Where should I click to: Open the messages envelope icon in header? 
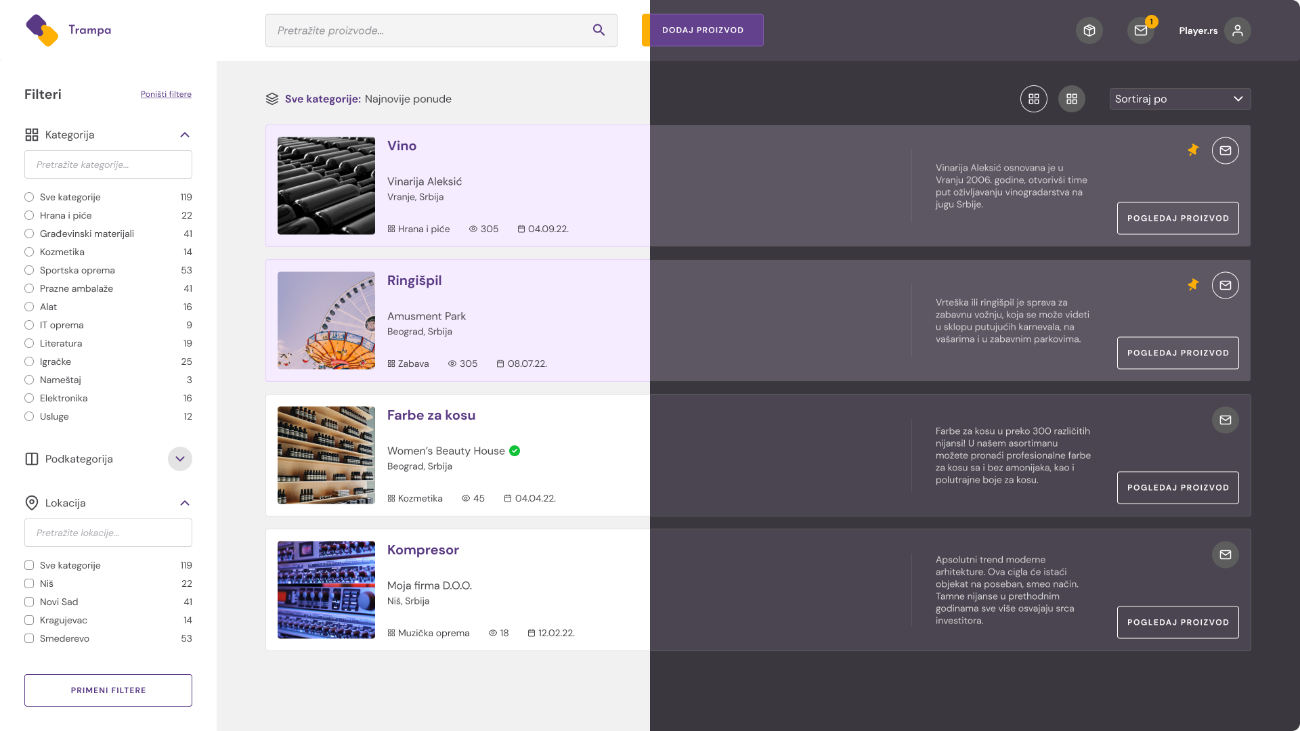coord(1141,30)
